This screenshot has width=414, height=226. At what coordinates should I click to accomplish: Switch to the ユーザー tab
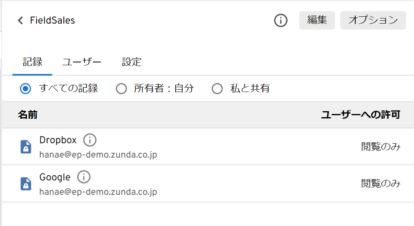(x=81, y=62)
